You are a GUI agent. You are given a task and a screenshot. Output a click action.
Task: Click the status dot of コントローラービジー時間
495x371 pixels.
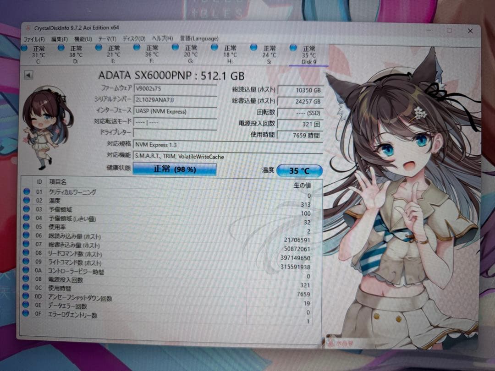coord(26,270)
